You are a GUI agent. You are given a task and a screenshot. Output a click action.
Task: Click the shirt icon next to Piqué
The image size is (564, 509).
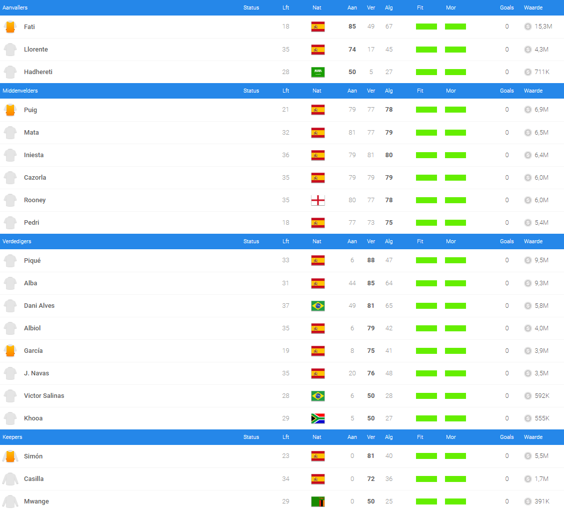pos(10,261)
